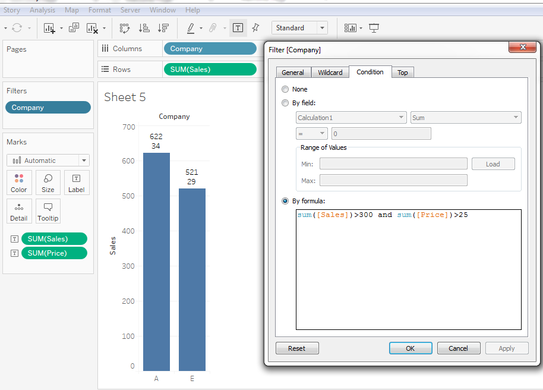543x390 pixels.
Task: Click the Min range input field
Action: click(x=393, y=163)
